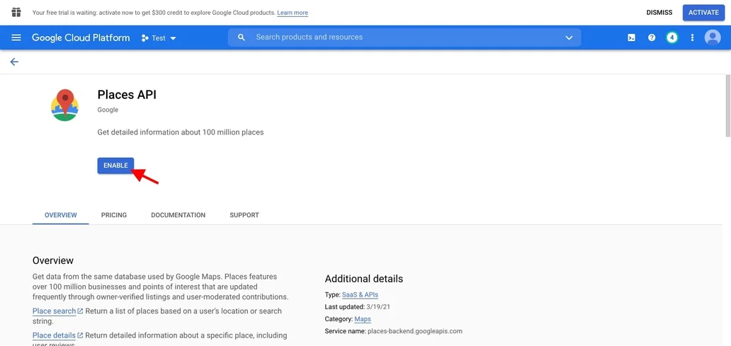Viewport: 731px width, 346px height.
Task: Focus the Search products and resources field
Action: pyautogui.click(x=404, y=38)
